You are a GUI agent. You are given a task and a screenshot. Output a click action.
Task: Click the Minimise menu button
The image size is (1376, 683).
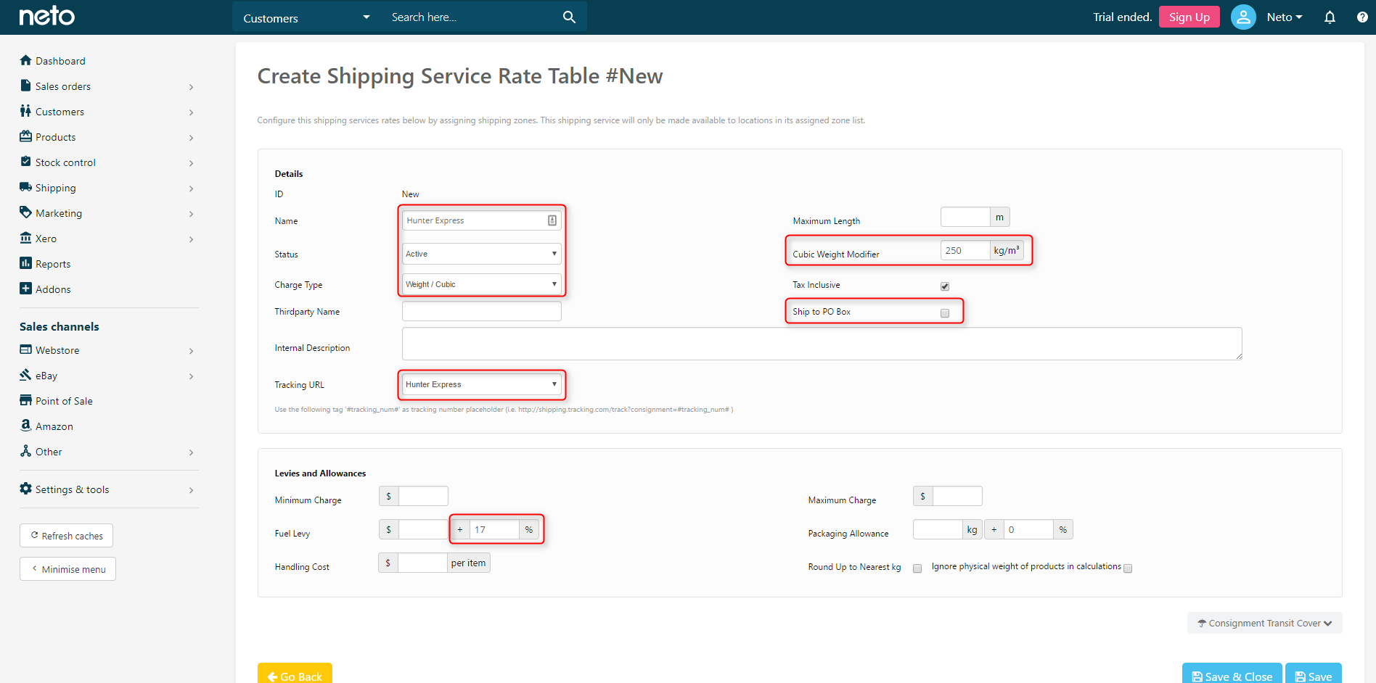[x=67, y=569]
